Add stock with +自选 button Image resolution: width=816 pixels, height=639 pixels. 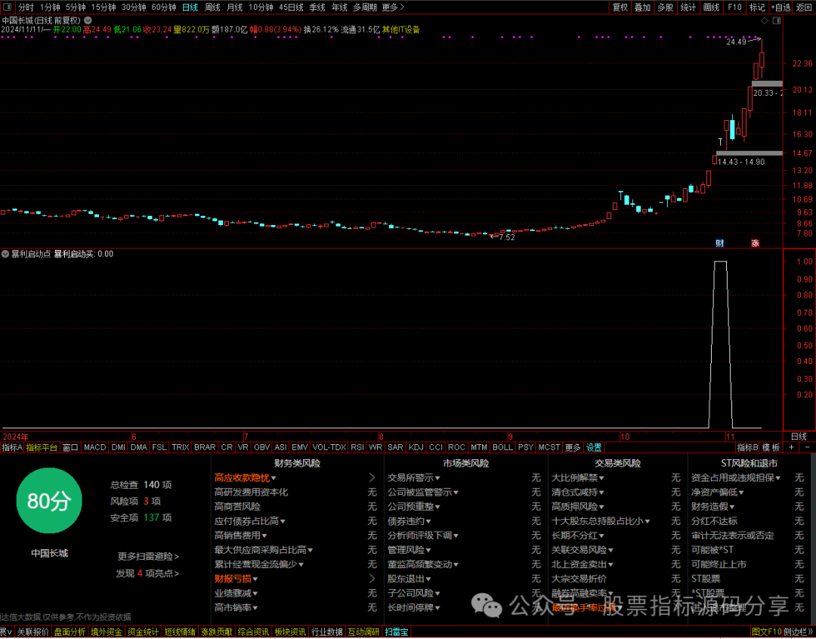780,8
